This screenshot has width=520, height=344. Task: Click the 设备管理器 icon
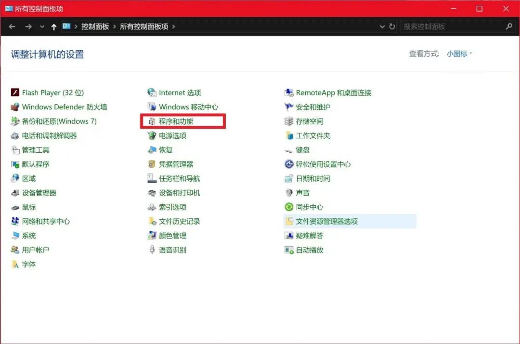[x=15, y=193]
